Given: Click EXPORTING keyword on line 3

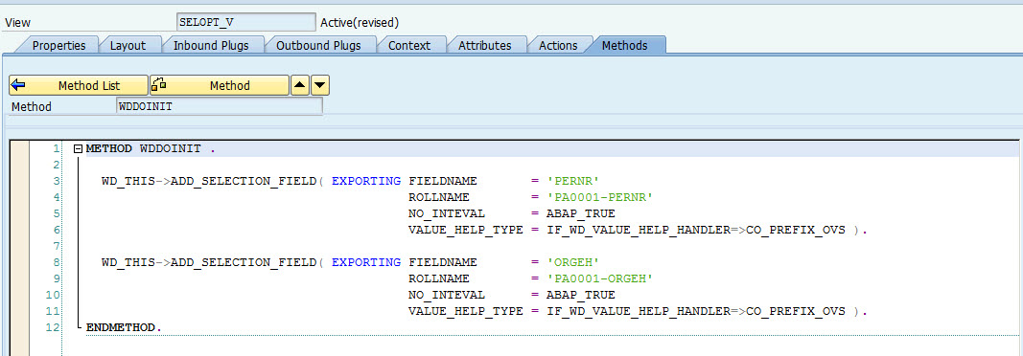Looking at the screenshot, I should tap(366, 181).
